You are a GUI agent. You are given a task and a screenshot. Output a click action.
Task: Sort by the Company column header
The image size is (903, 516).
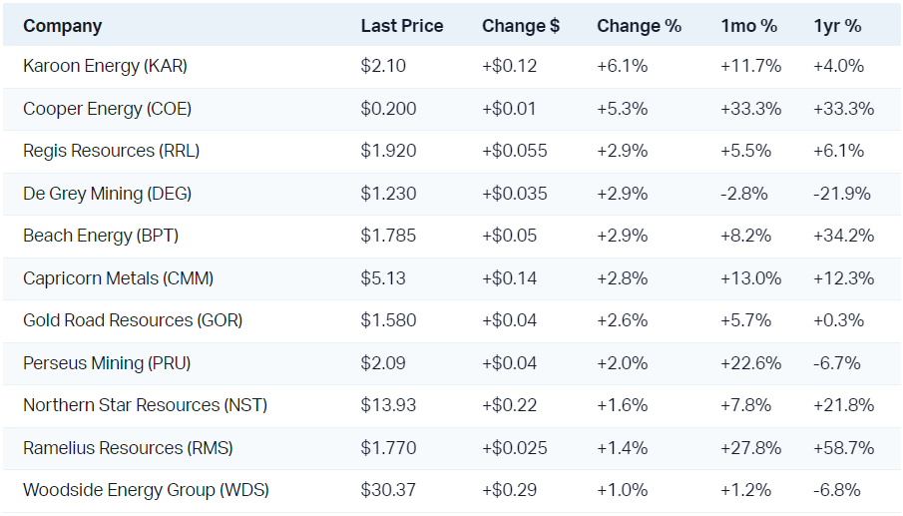coord(62,26)
